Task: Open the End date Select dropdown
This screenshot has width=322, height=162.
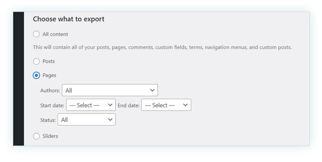Action: click(166, 105)
